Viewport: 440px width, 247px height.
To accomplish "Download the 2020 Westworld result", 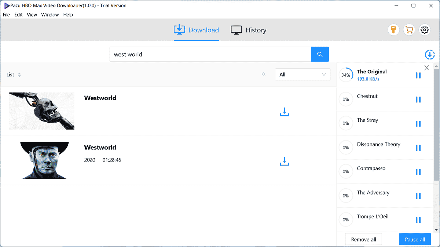I will [x=285, y=161].
